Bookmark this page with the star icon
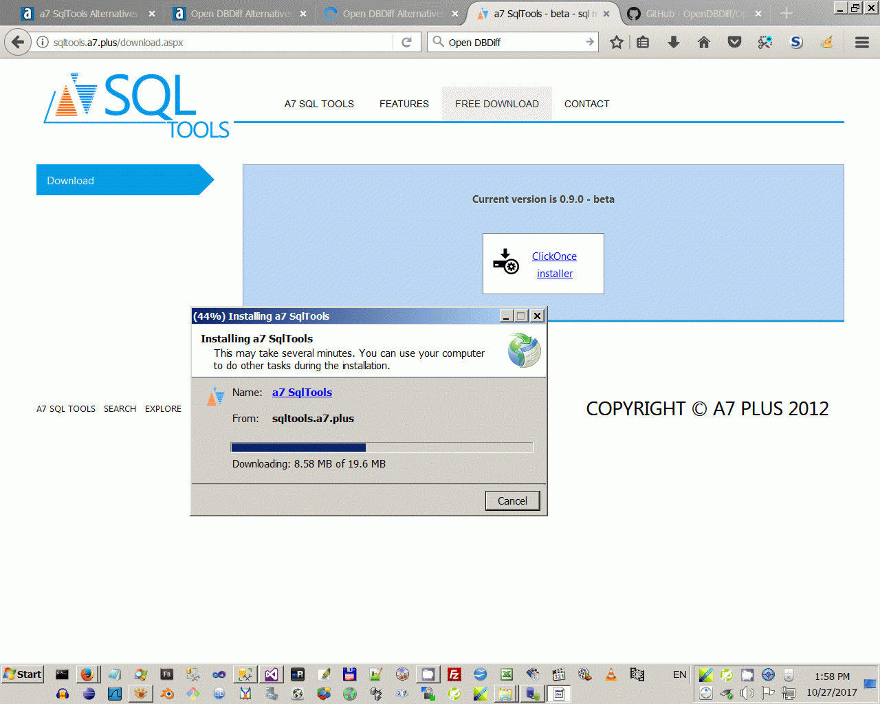Image resolution: width=880 pixels, height=704 pixels. (x=617, y=42)
